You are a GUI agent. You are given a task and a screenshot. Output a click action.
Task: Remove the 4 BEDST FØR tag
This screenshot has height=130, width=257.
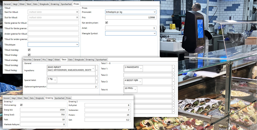coord(140,82)
